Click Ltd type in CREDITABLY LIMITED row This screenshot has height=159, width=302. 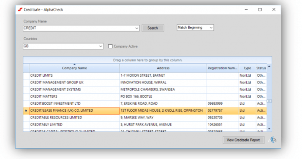(x=242, y=124)
